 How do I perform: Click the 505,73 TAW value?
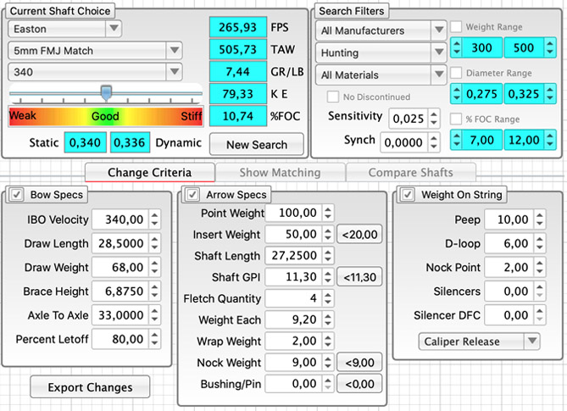(x=238, y=49)
